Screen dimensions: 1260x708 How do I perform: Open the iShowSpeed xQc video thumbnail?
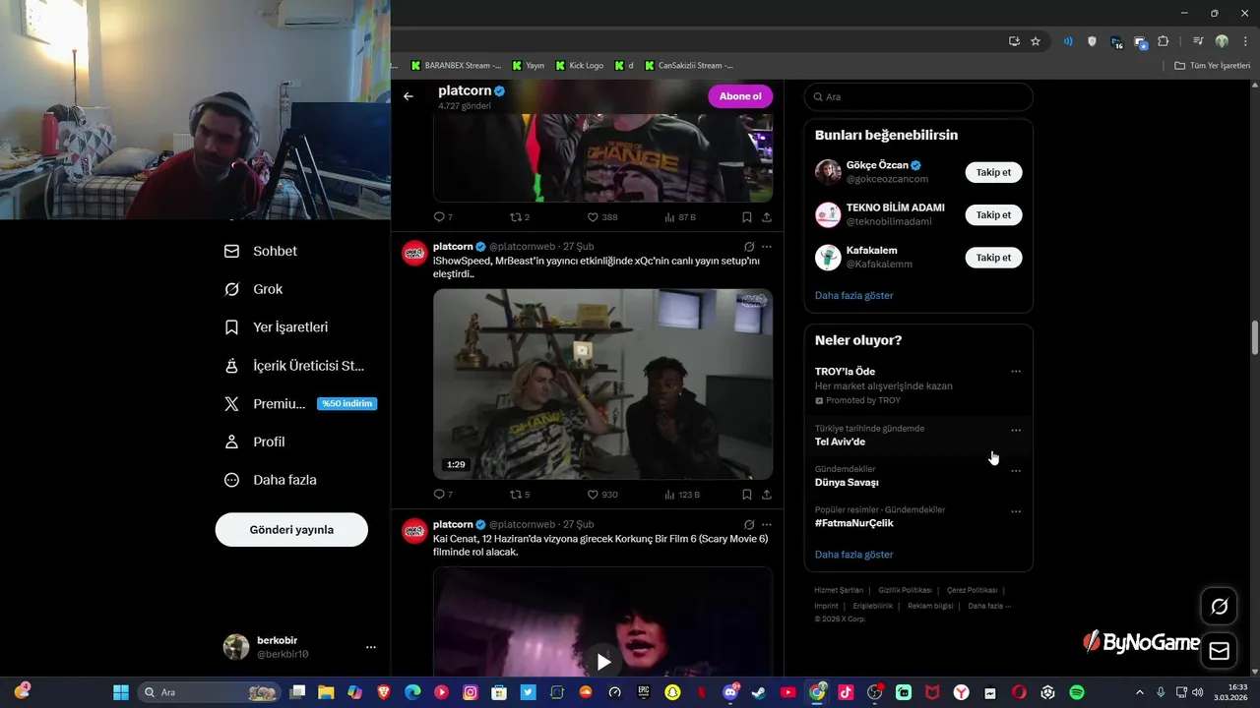tap(602, 383)
